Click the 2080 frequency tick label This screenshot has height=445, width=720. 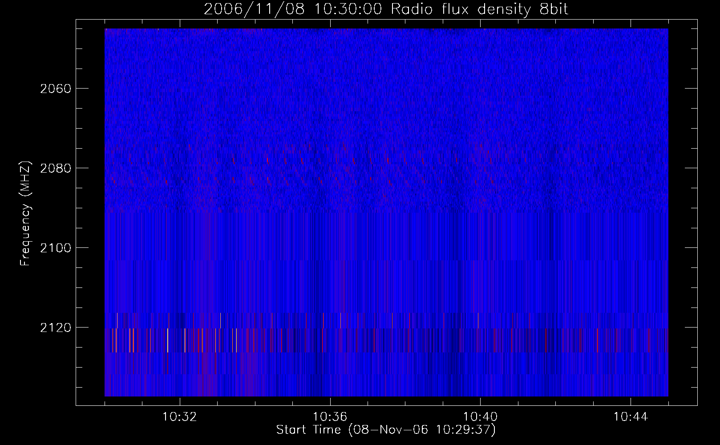(56, 168)
